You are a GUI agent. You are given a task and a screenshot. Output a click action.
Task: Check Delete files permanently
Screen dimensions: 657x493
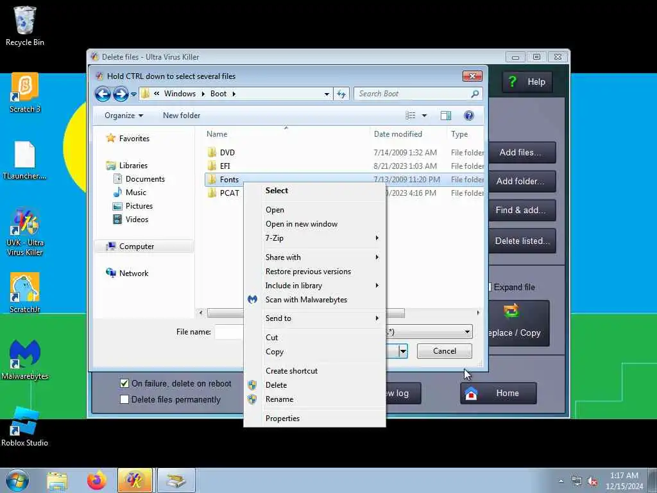[x=124, y=399]
